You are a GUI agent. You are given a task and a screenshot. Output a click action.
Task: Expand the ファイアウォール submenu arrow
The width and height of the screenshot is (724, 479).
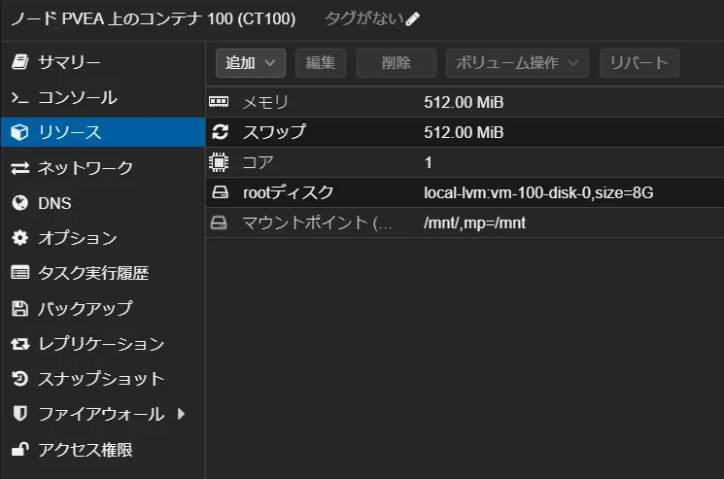[x=181, y=414]
